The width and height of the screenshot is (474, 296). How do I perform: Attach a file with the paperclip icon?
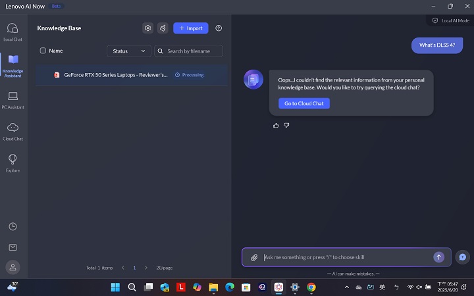(x=254, y=257)
